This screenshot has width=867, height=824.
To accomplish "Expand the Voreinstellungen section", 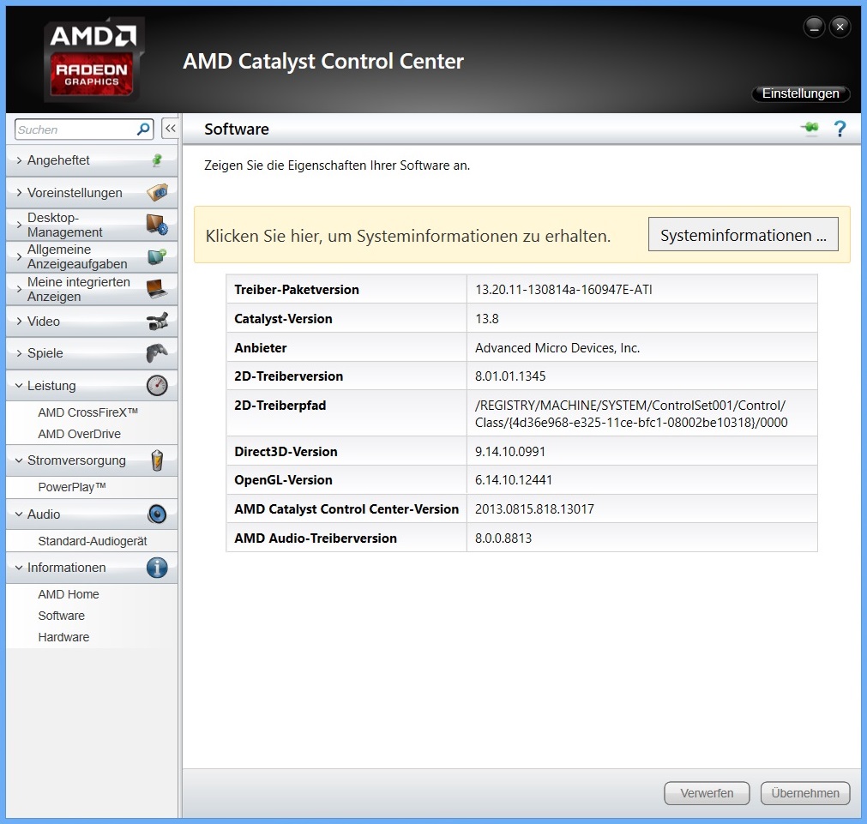I will pyautogui.click(x=20, y=192).
